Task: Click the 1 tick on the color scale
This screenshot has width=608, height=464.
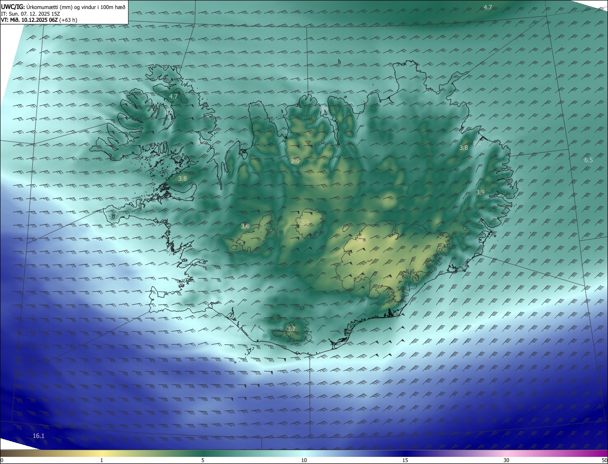Action: tap(102, 460)
